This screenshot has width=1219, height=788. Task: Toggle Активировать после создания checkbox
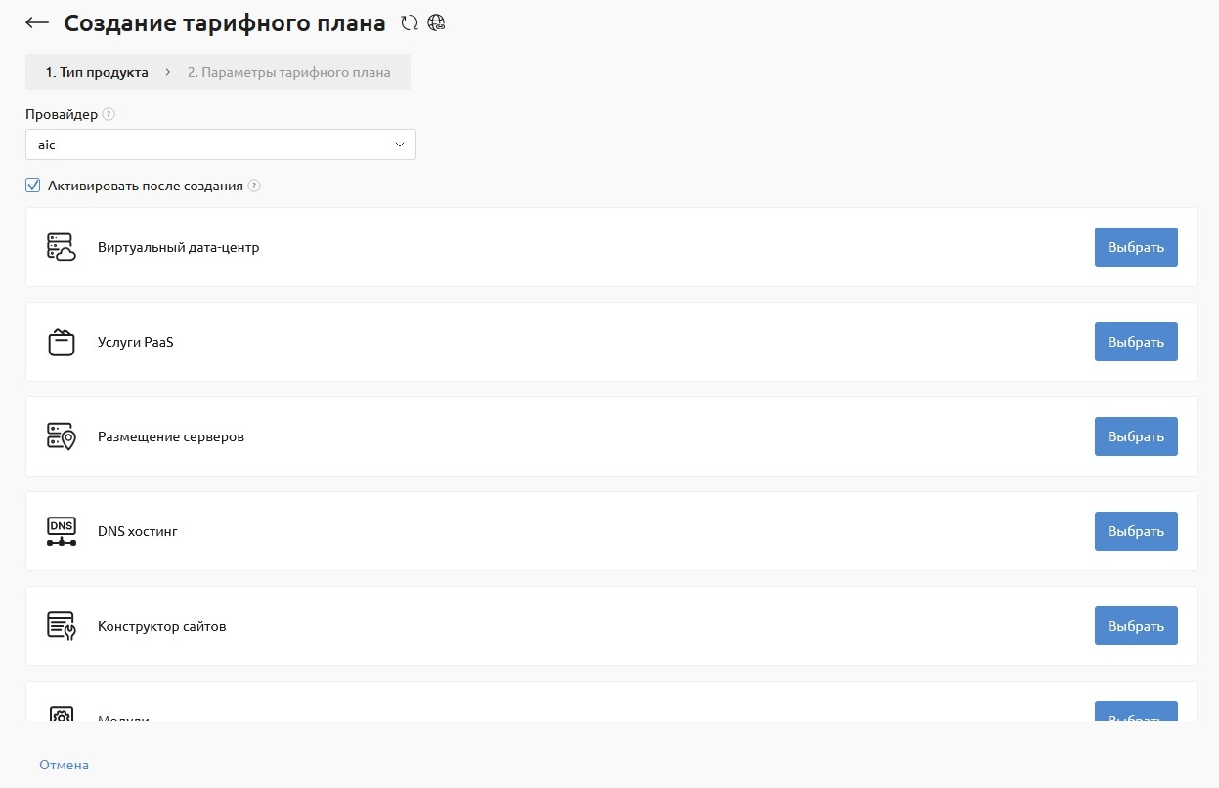pyautogui.click(x=33, y=186)
